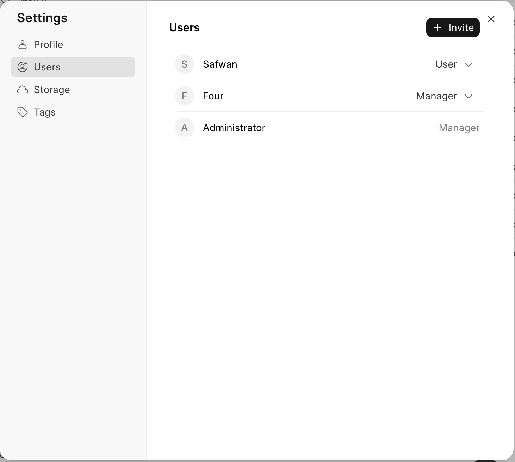Click the Storage cloud icon
This screenshot has height=462, width=515.
[x=23, y=90]
